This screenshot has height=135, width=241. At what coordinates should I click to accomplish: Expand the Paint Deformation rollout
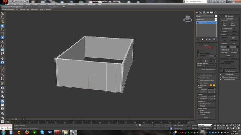(x=229, y=79)
